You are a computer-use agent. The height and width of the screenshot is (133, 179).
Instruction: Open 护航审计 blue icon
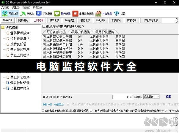[x=39, y=14]
